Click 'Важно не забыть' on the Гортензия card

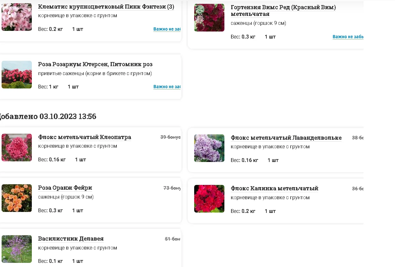pyautogui.click(x=348, y=37)
